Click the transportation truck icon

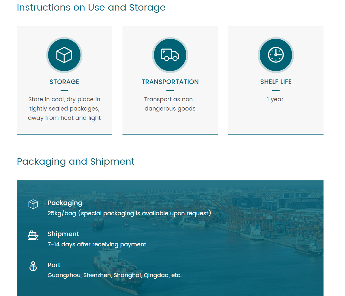pos(170,55)
